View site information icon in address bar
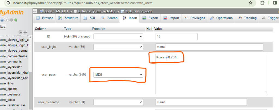The width and height of the screenshot is (279, 110). pos(8,3)
